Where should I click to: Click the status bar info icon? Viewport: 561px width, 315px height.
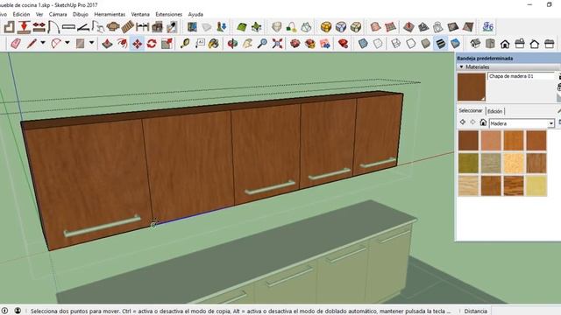click(4, 311)
